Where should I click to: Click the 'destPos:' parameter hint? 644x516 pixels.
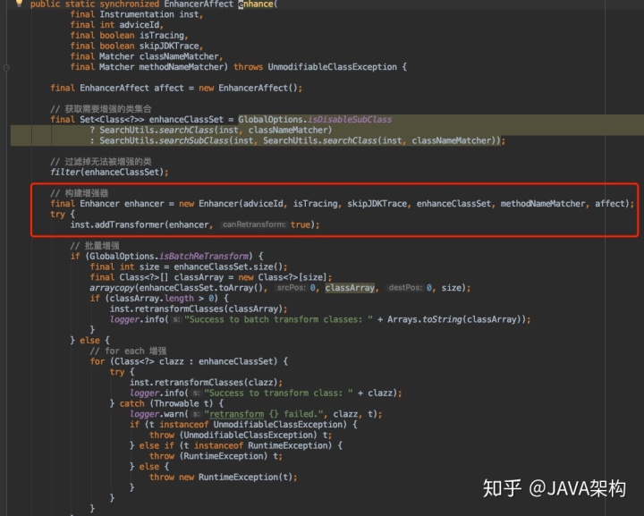pos(405,288)
